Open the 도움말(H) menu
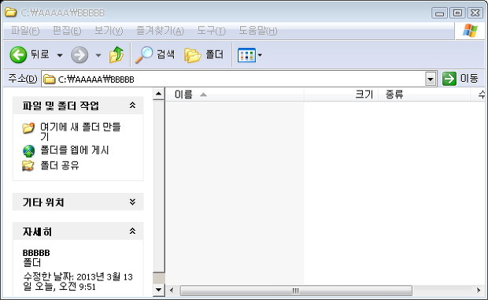The width and height of the screenshot is (488, 300). point(257,31)
